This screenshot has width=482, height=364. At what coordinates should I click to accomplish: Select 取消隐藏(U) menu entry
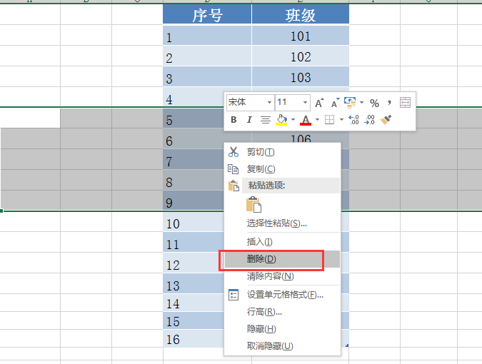pos(282,346)
